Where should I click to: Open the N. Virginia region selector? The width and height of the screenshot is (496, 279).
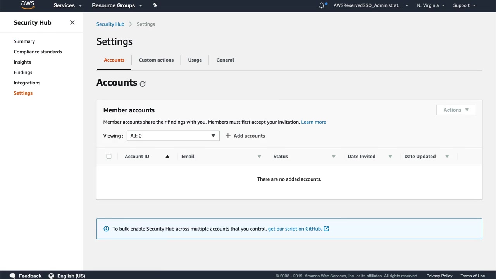(x=431, y=5)
